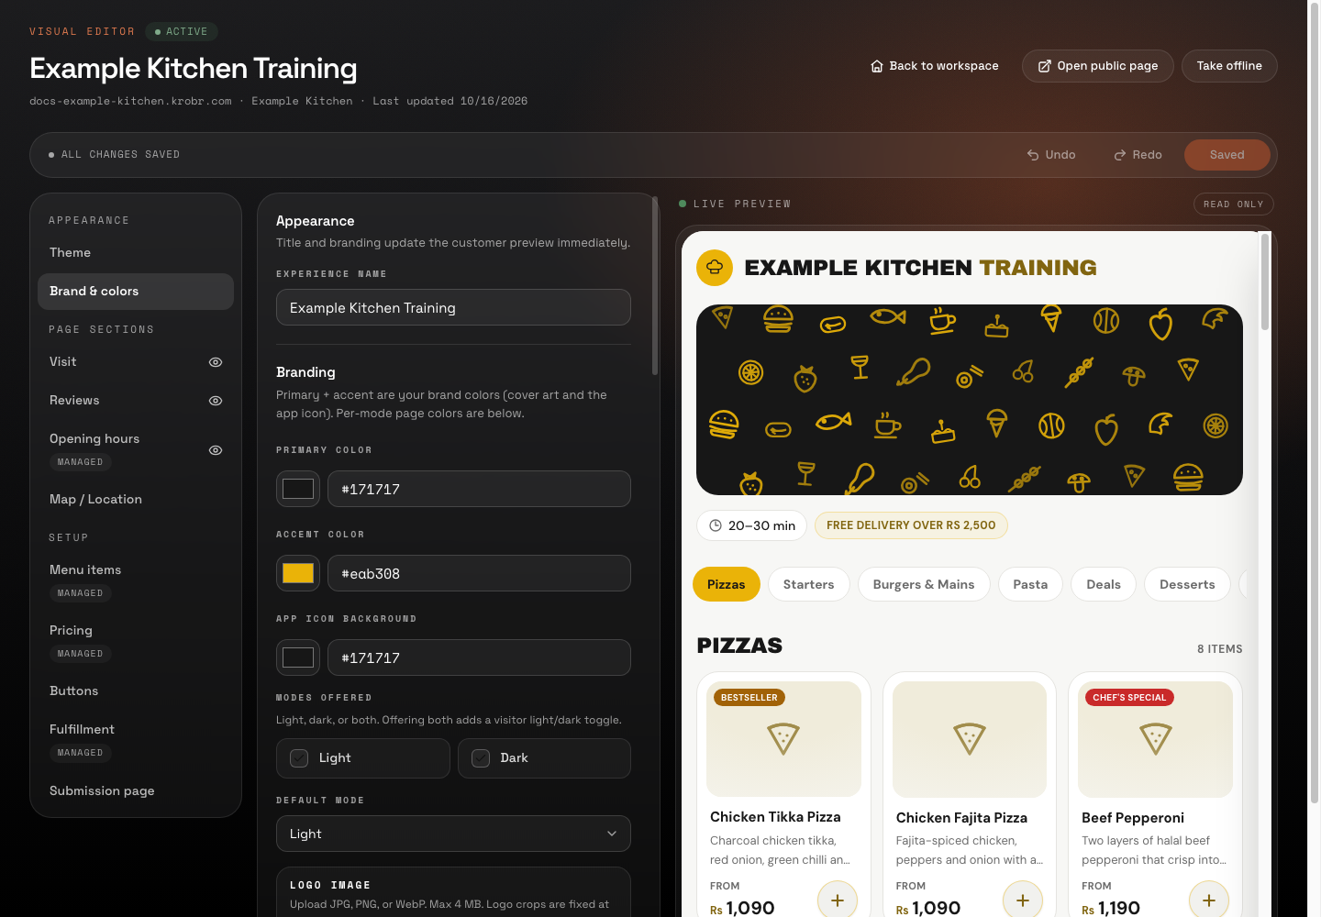Click the accent color hex field #eab308
Viewport: 1321px width, 917px height.
tap(479, 573)
